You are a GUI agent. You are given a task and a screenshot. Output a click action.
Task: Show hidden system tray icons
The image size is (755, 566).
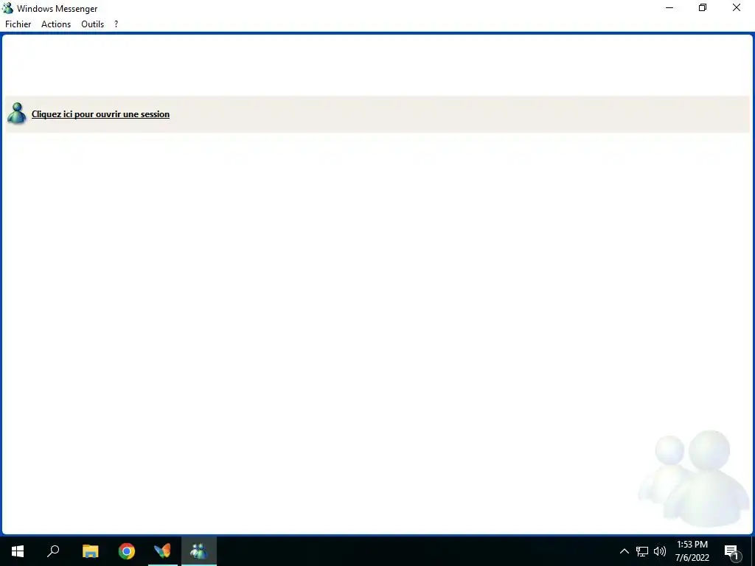[x=624, y=551]
